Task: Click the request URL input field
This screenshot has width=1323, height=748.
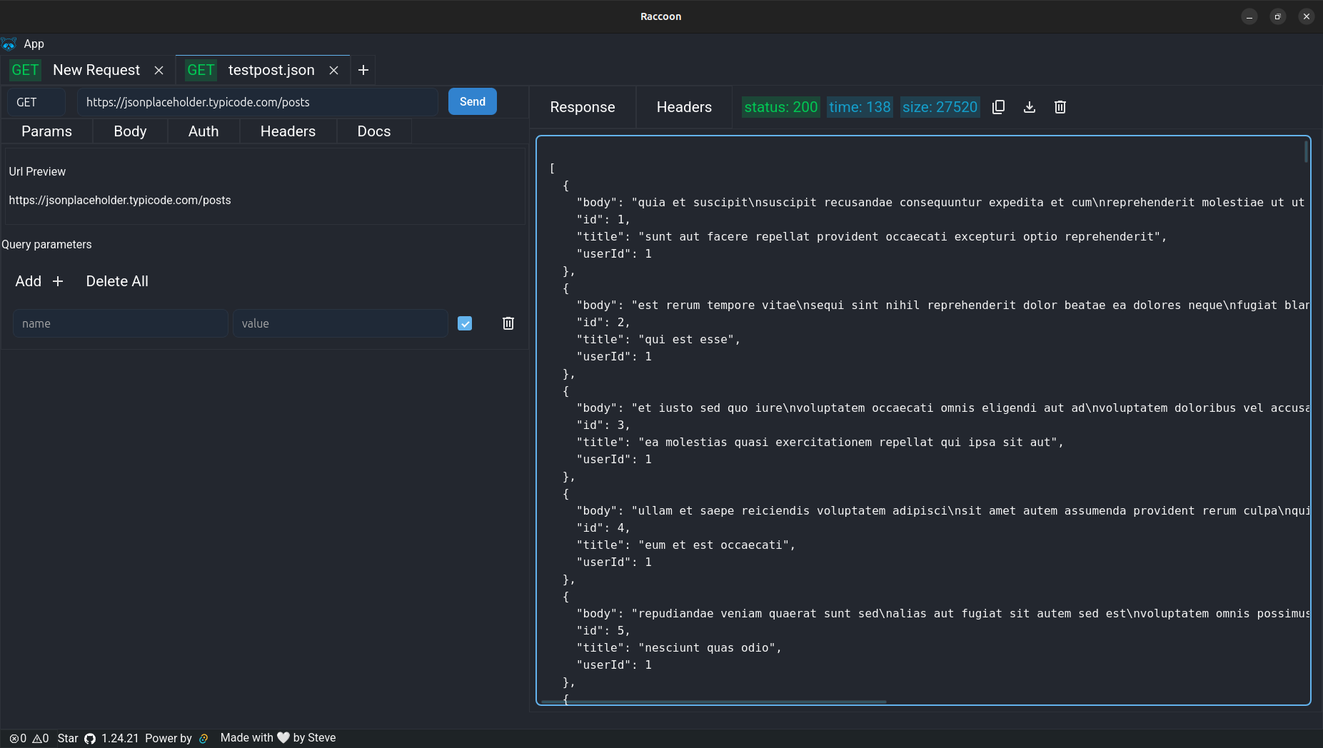Action: coord(257,102)
